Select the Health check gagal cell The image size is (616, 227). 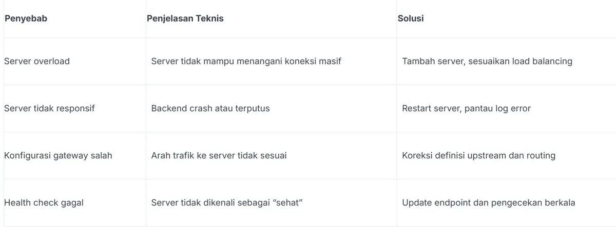[x=74, y=202]
